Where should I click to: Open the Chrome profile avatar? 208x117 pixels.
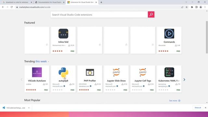pyautogui.click(x=201, y=7)
